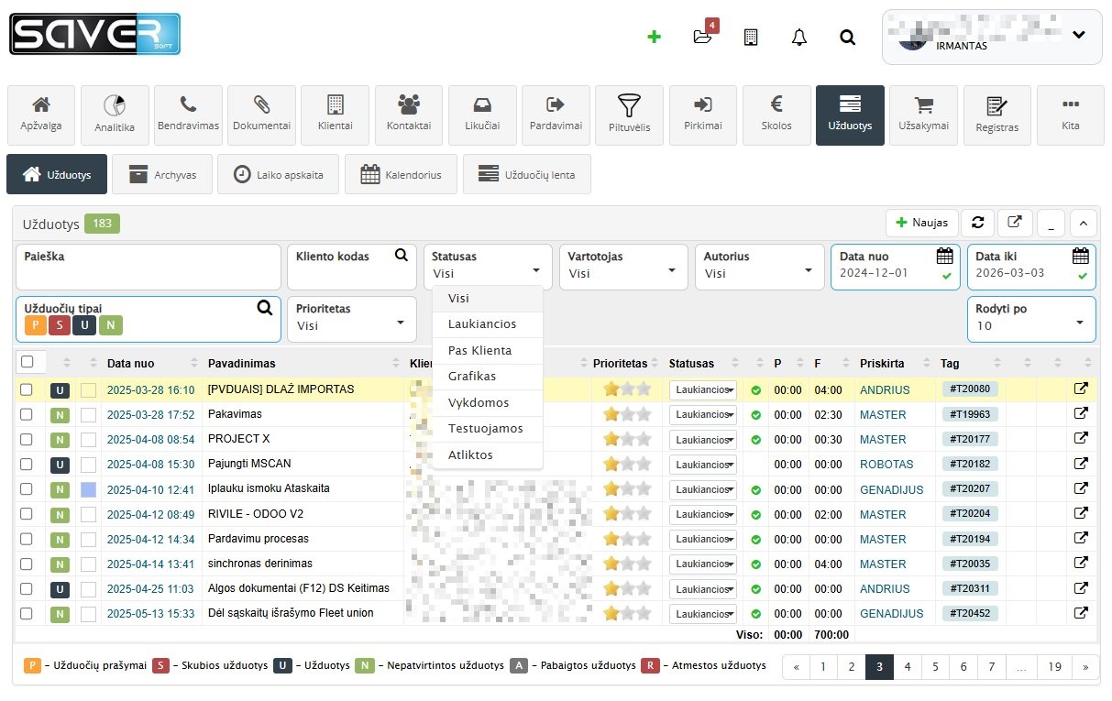Click the green plus quick-create icon
Viewport: 1112px width, 701px height.
(x=655, y=37)
